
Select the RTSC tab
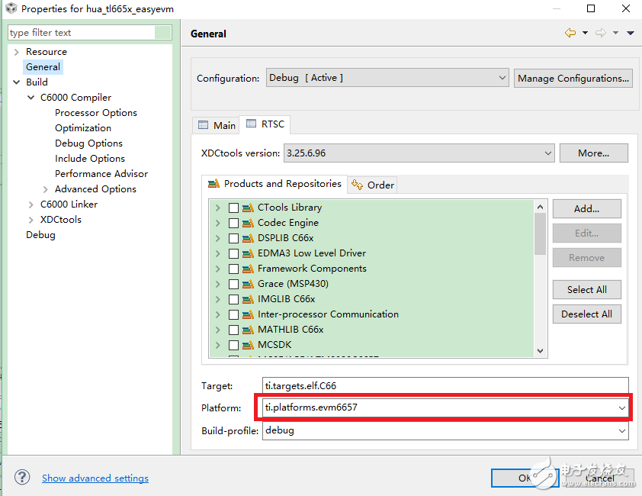tap(265, 124)
